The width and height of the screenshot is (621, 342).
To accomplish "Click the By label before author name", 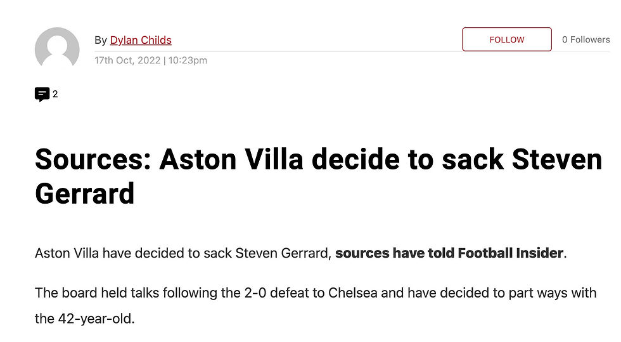I will click(x=101, y=40).
